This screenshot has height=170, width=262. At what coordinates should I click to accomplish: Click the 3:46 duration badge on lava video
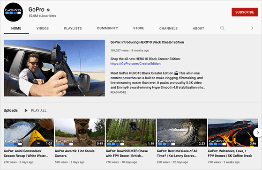[x=253, y=143]
